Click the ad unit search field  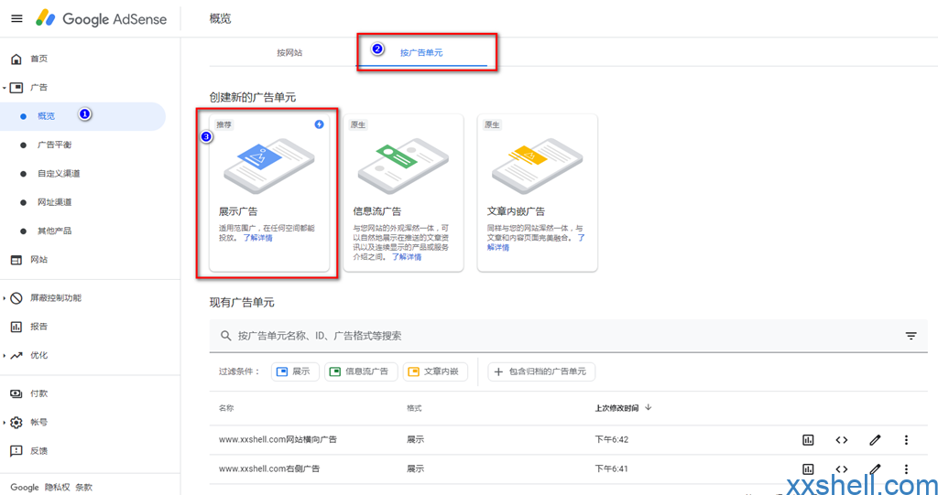[550, 336]
